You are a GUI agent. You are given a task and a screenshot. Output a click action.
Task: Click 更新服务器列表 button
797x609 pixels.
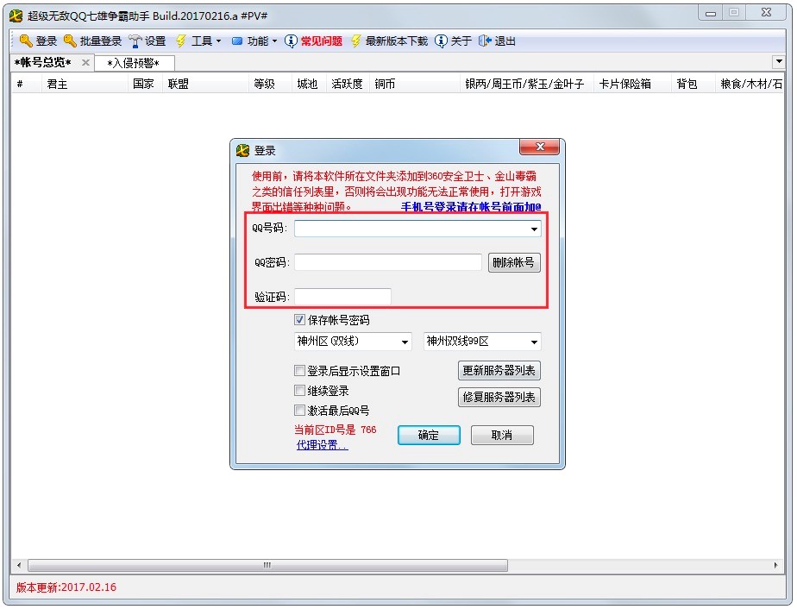point(499,371)
